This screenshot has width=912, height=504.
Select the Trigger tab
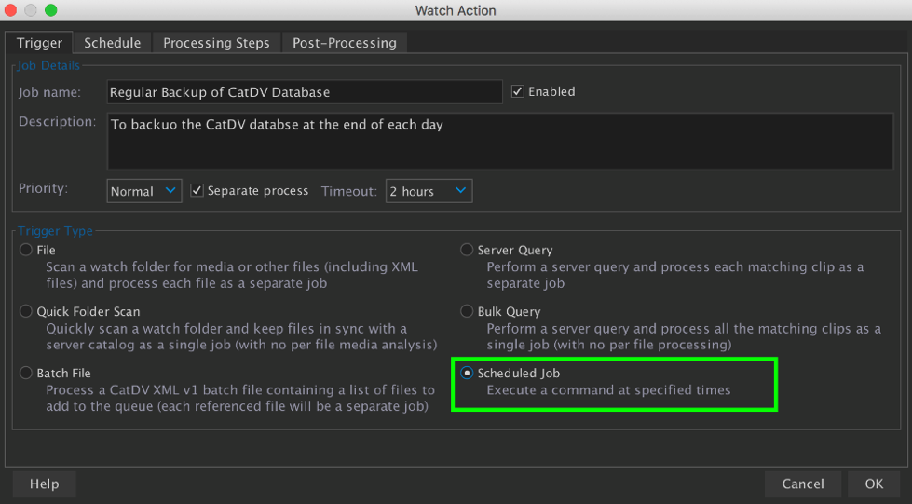click(39, 43)
